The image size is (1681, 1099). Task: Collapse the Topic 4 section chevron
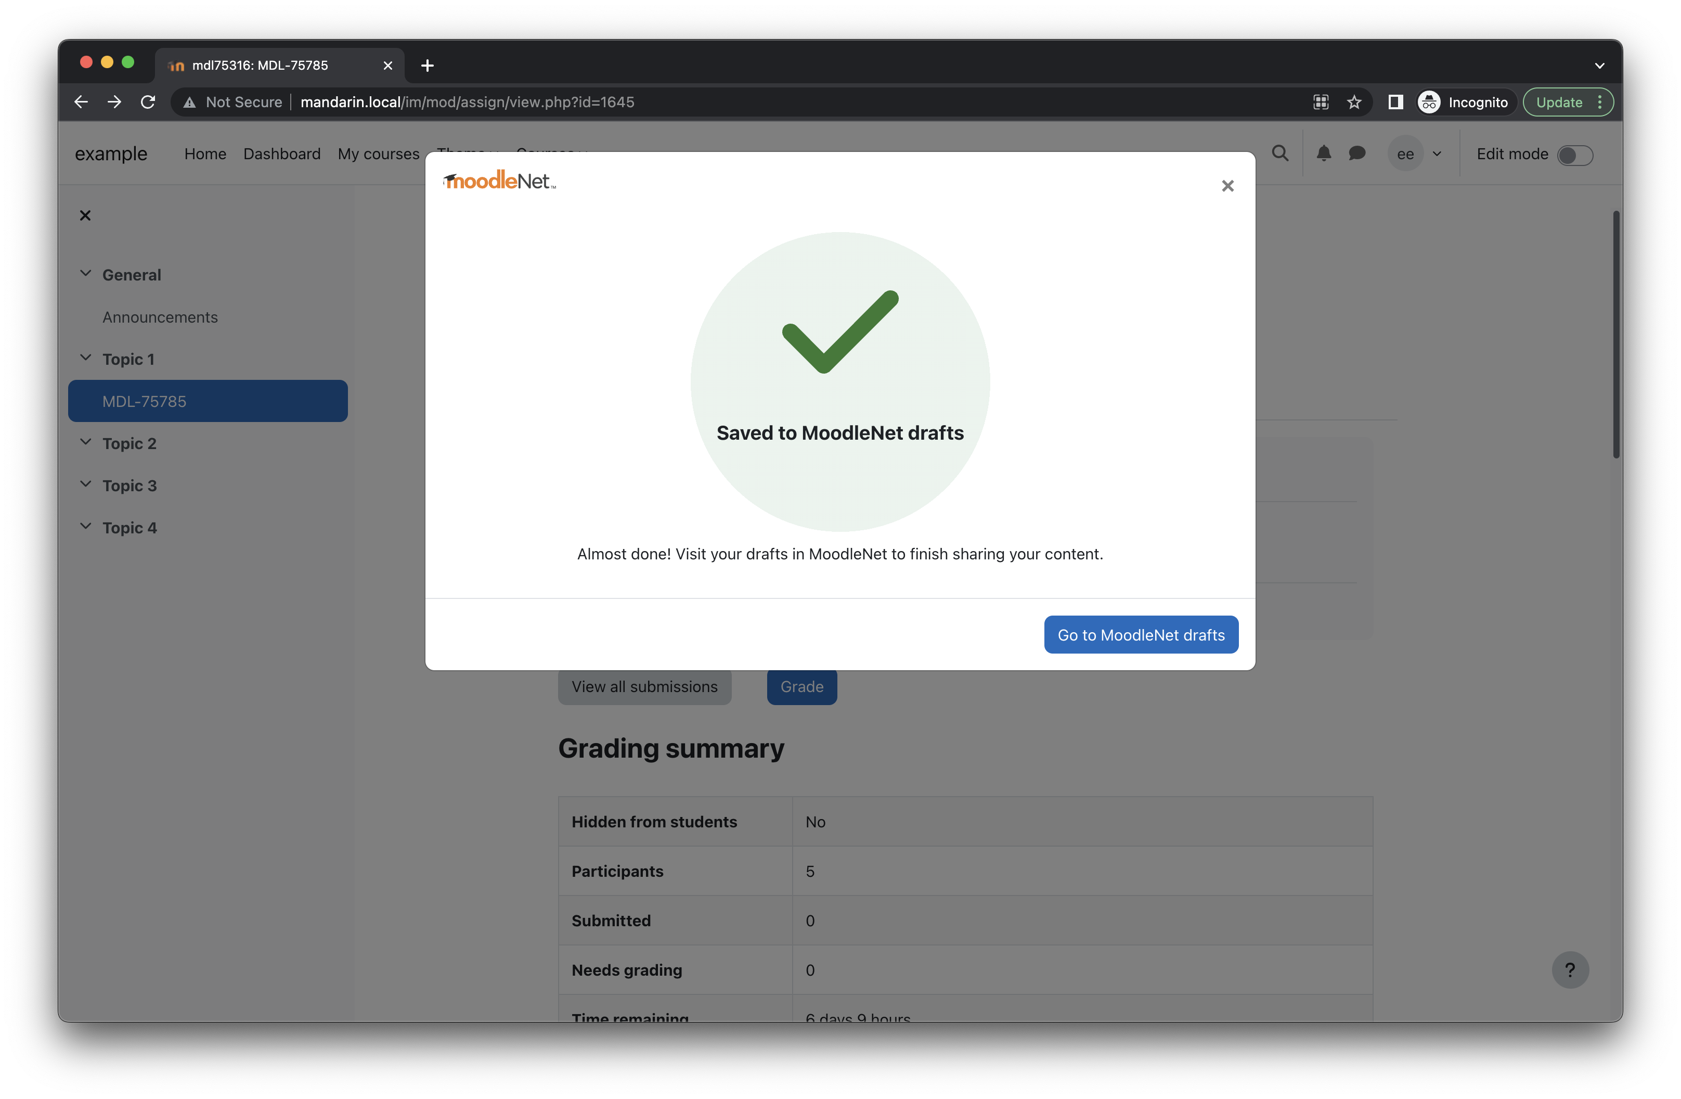(x=85, y=527)
